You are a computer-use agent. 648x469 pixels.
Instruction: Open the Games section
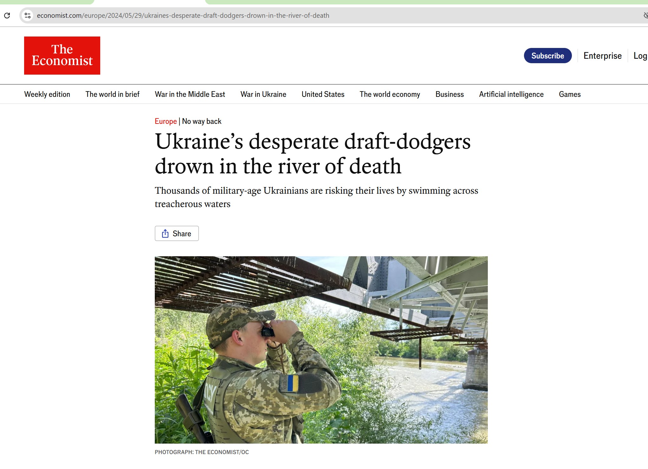coord(570,94)
